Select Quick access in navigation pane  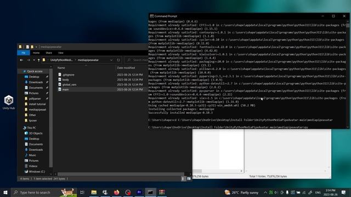pos(35,71)
